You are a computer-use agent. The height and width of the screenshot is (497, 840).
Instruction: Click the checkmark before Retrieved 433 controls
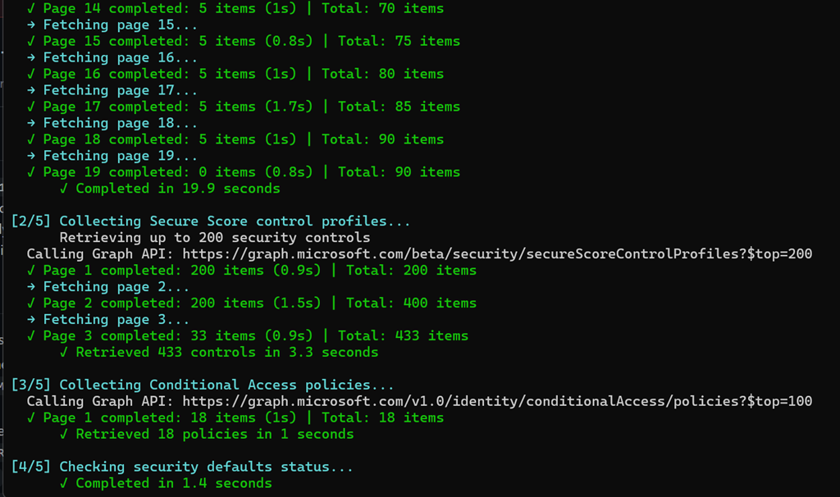click(64, 353)
